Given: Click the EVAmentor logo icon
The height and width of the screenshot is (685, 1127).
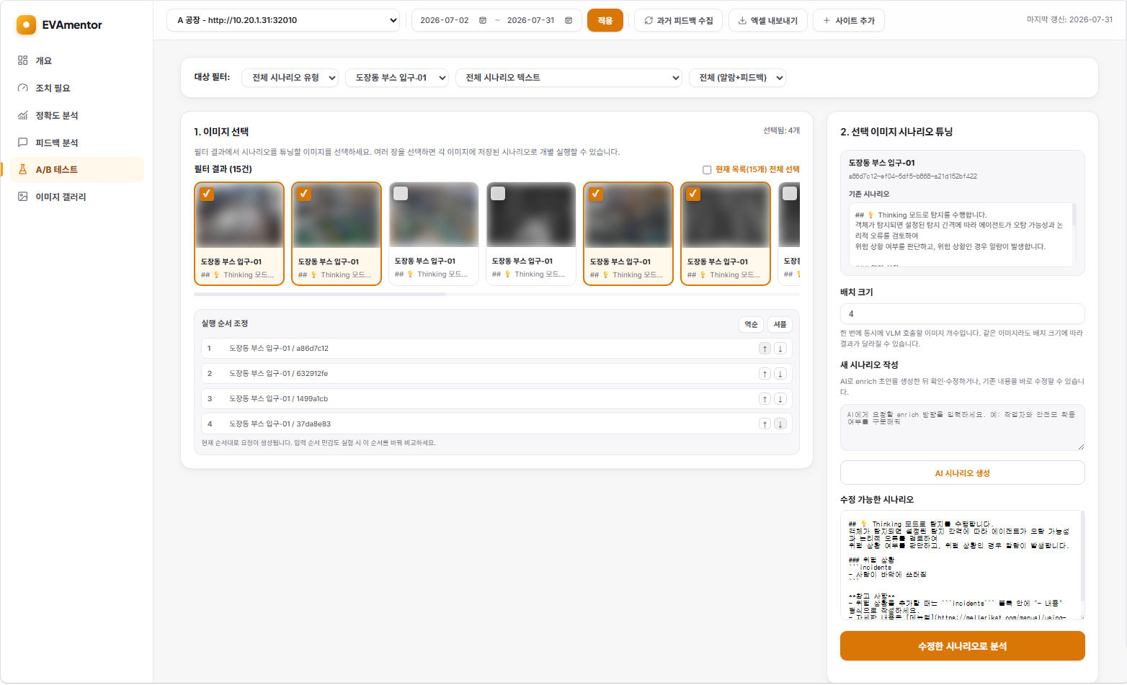Looking at the screenshot, I should click(26, 25).
